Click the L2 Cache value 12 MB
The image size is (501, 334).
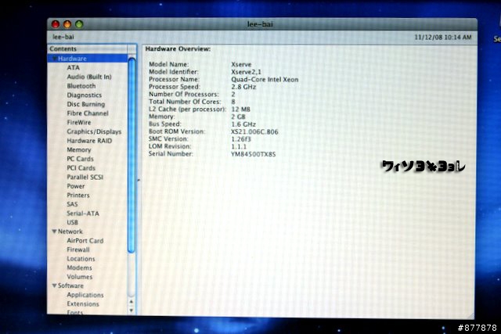[x=241, y=110]
